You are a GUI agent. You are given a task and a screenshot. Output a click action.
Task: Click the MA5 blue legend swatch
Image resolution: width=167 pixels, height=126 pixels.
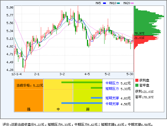[104, 3]
